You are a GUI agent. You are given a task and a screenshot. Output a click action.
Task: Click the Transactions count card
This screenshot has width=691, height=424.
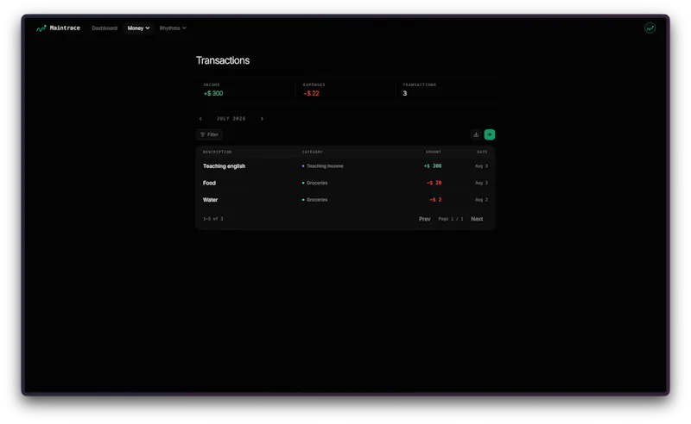coord(445,90)
